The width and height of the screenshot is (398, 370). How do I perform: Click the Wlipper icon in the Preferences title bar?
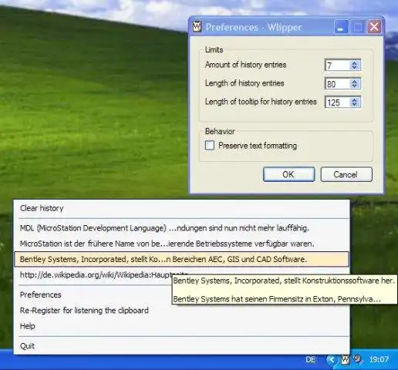(197, 27)
